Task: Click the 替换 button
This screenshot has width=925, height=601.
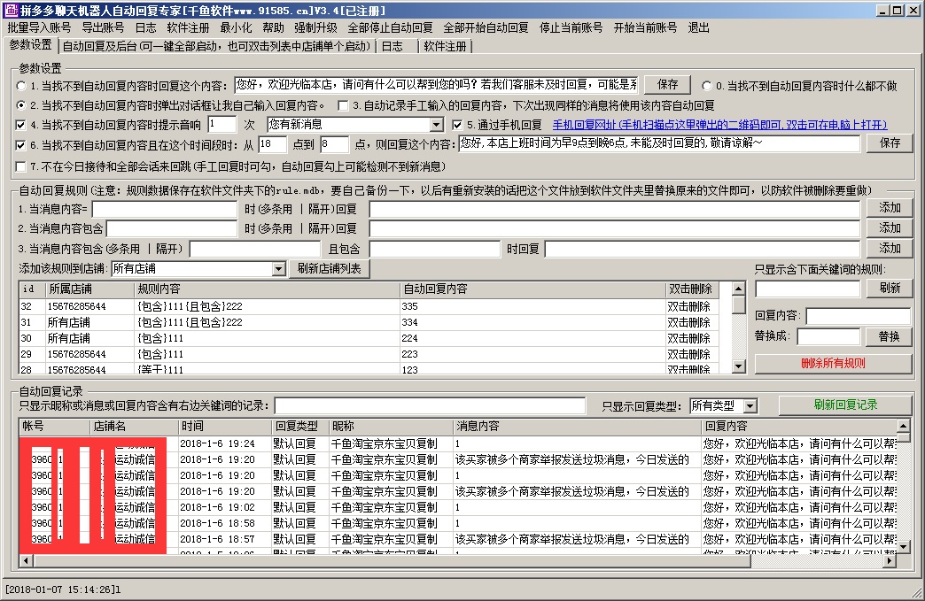Action: click(888, 336)
